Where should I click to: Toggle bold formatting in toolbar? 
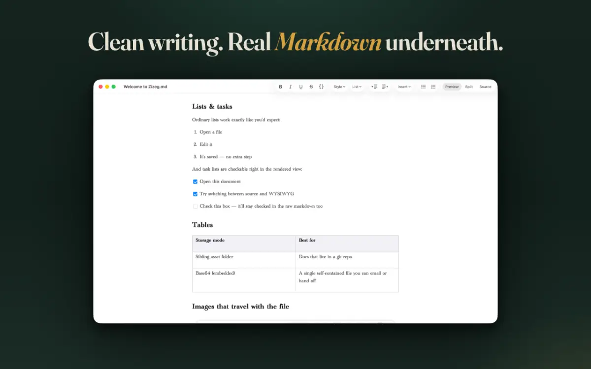pos(280,87)
